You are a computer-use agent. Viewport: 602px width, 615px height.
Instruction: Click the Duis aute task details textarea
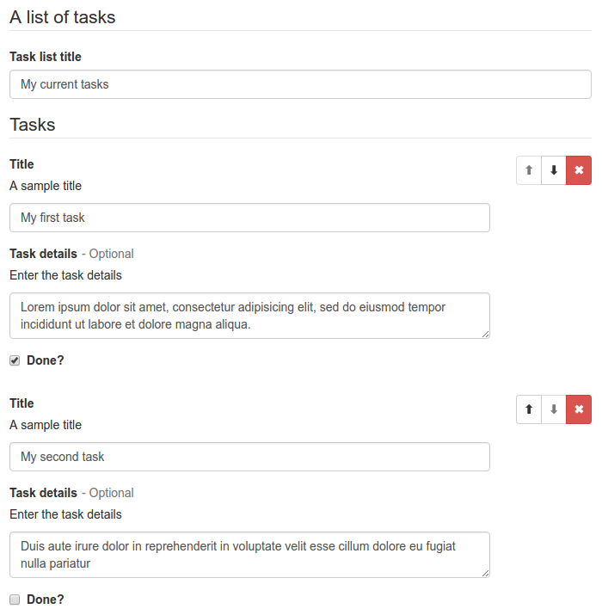pyautogui.click(x=249, y=555)
